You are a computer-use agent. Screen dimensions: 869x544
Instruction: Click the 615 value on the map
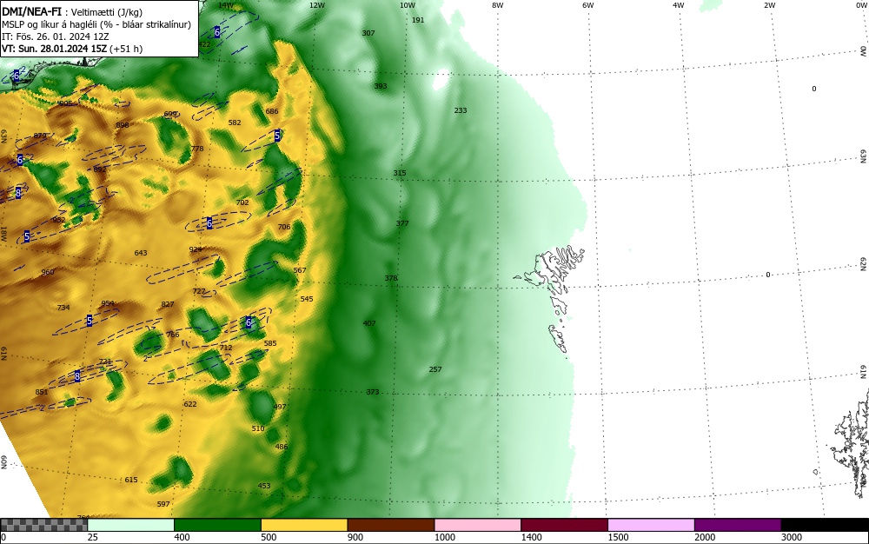pyautogui.click(x=131, y=481)
